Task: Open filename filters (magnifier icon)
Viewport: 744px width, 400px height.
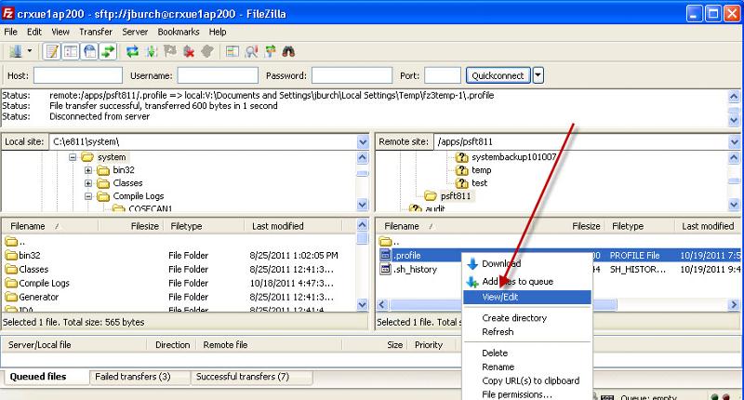Action: coord(251,51)
